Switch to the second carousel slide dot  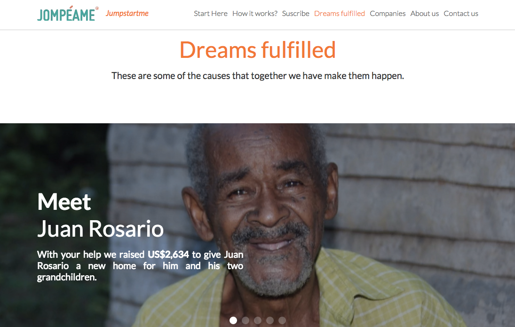246,320
